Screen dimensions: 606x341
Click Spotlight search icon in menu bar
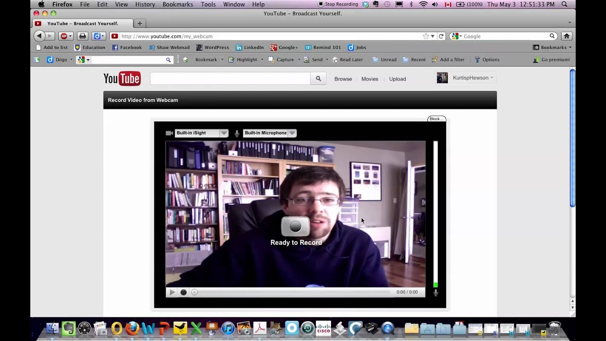(564, 4)
